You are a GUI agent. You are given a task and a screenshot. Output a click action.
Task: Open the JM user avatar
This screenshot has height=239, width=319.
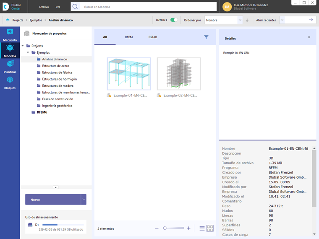(227, 7)
